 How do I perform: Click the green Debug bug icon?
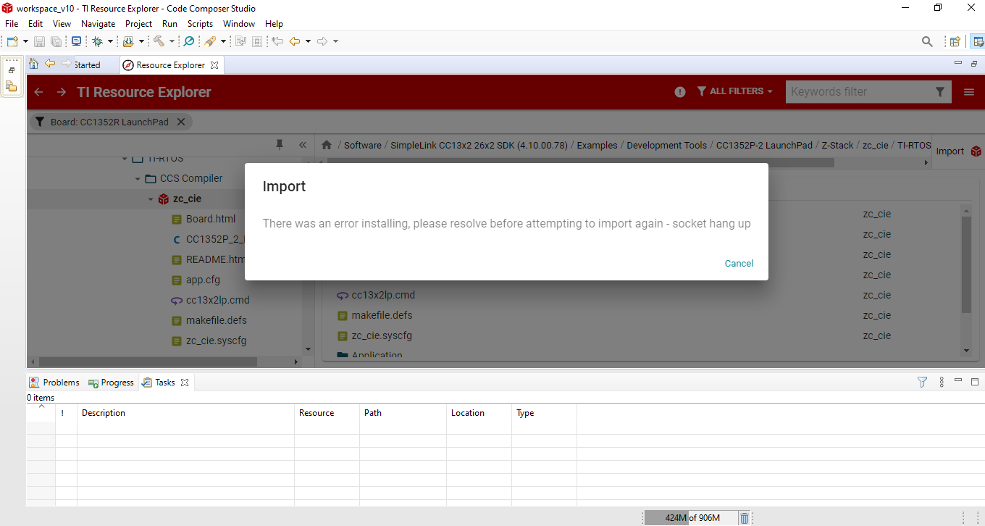(97, 41)
